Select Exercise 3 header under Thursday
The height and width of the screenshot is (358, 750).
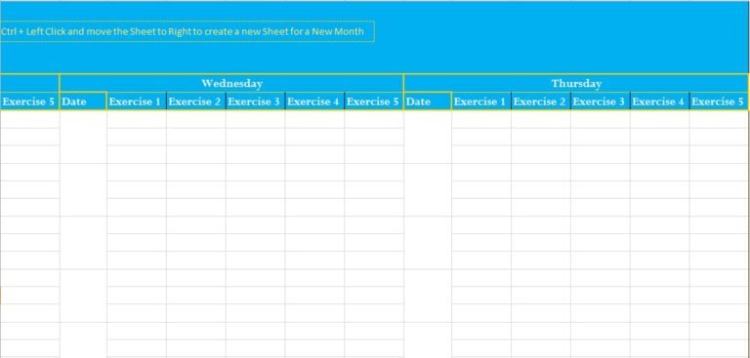[x=600, y=101]
